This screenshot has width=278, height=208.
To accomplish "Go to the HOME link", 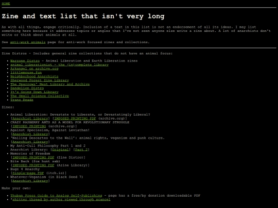I will click(6, 4).
